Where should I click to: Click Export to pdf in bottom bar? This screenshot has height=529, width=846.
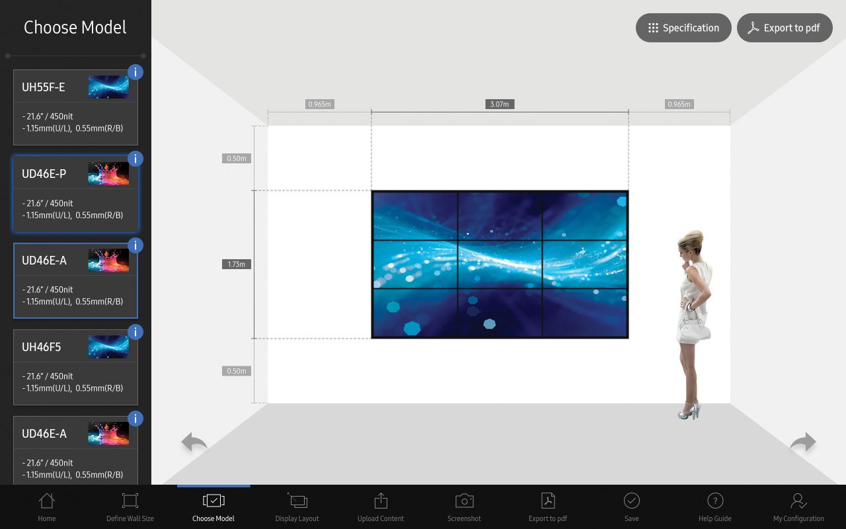pyautogui.click(x=548, y=507)
